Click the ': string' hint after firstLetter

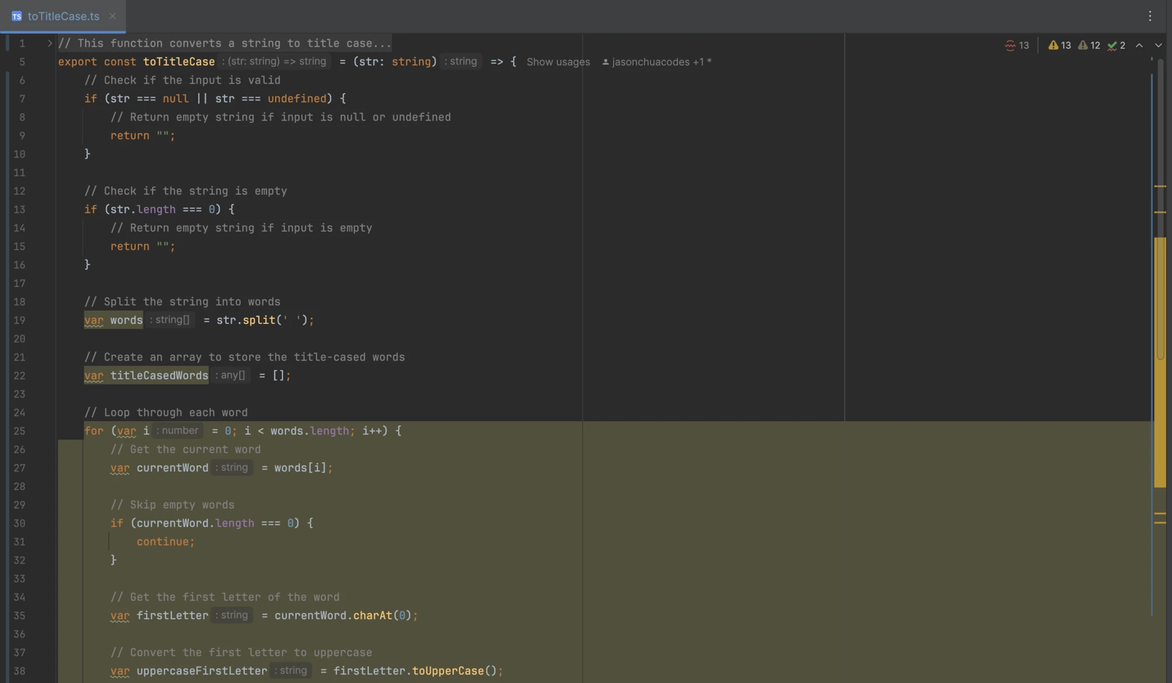tap(232, 615)
